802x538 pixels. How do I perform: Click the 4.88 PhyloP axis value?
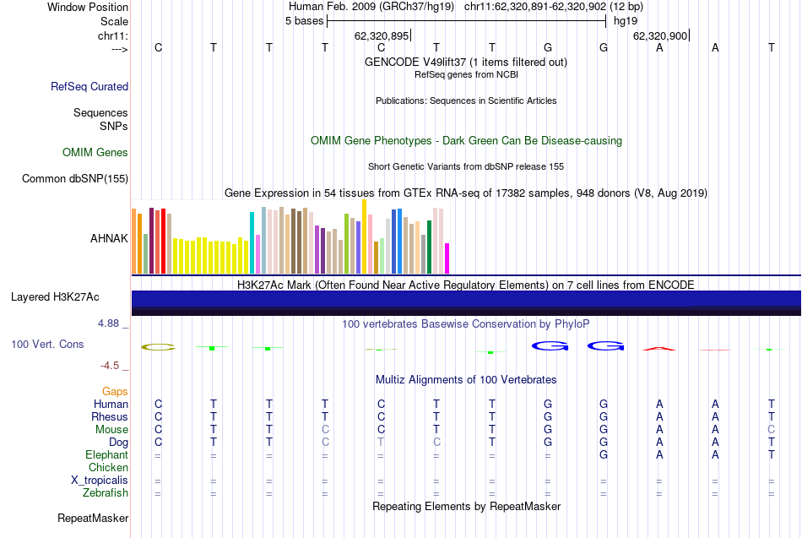108,323
